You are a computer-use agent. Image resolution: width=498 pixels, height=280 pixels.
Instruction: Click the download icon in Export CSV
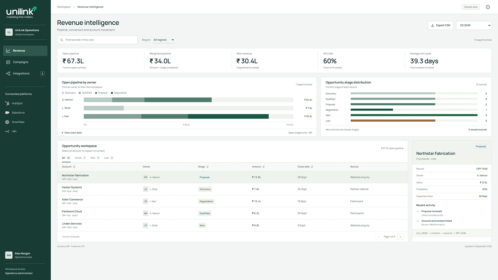pos(433,25)
